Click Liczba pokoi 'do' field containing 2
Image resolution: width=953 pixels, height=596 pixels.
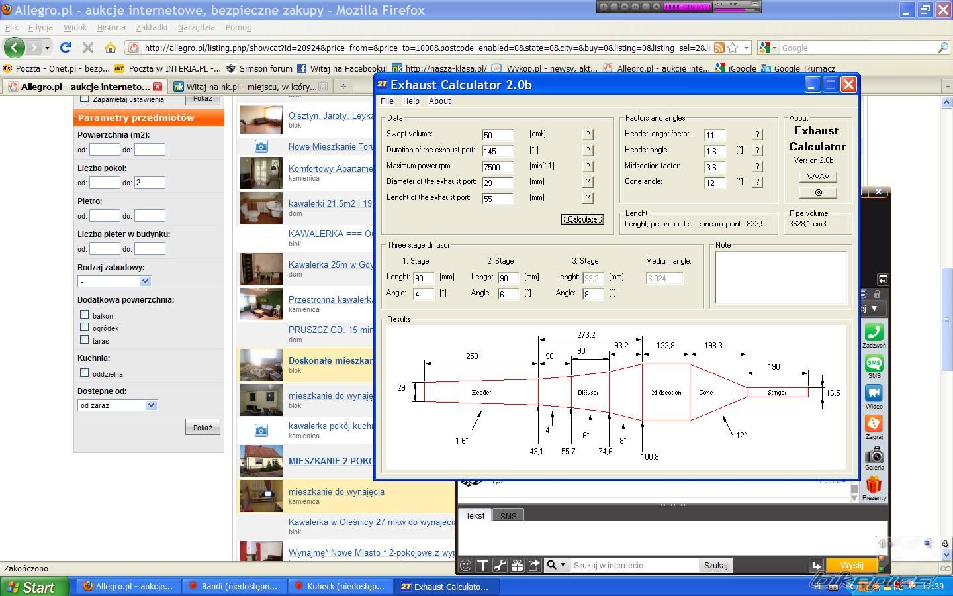(x=150, y=183)
